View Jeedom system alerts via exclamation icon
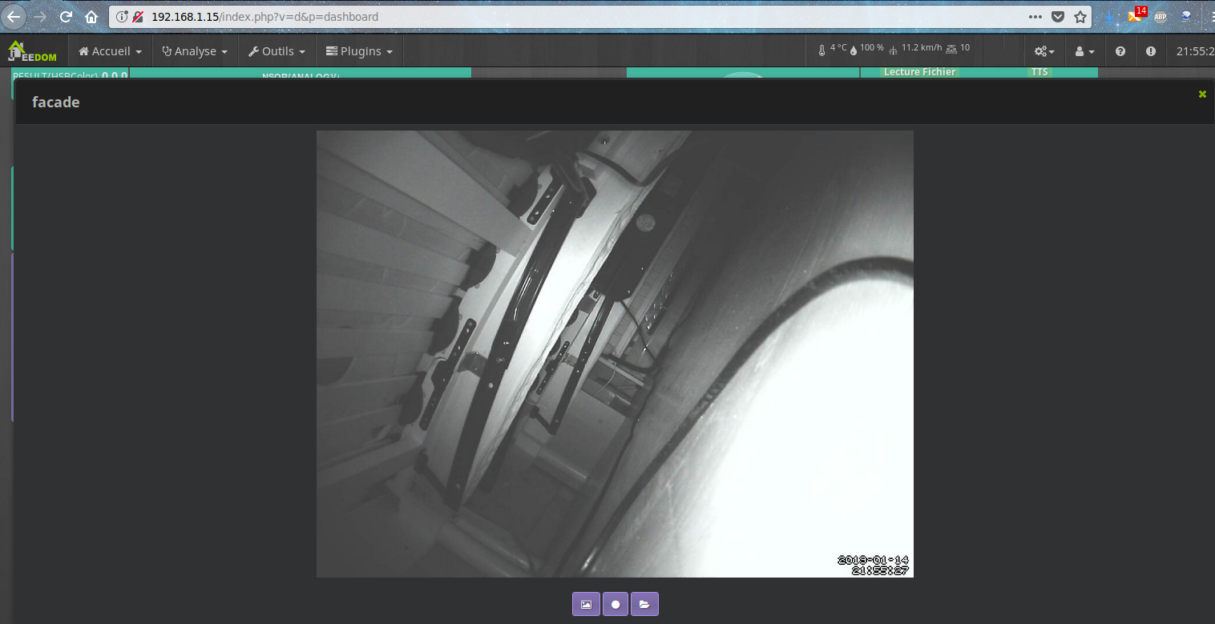The height and width of the screenshot is (624, 1215). tap(1151, 50)
